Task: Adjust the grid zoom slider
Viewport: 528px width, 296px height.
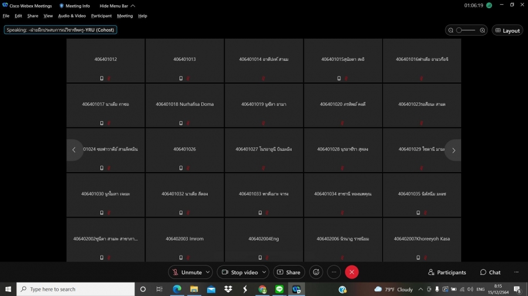Action: (466, 30)
